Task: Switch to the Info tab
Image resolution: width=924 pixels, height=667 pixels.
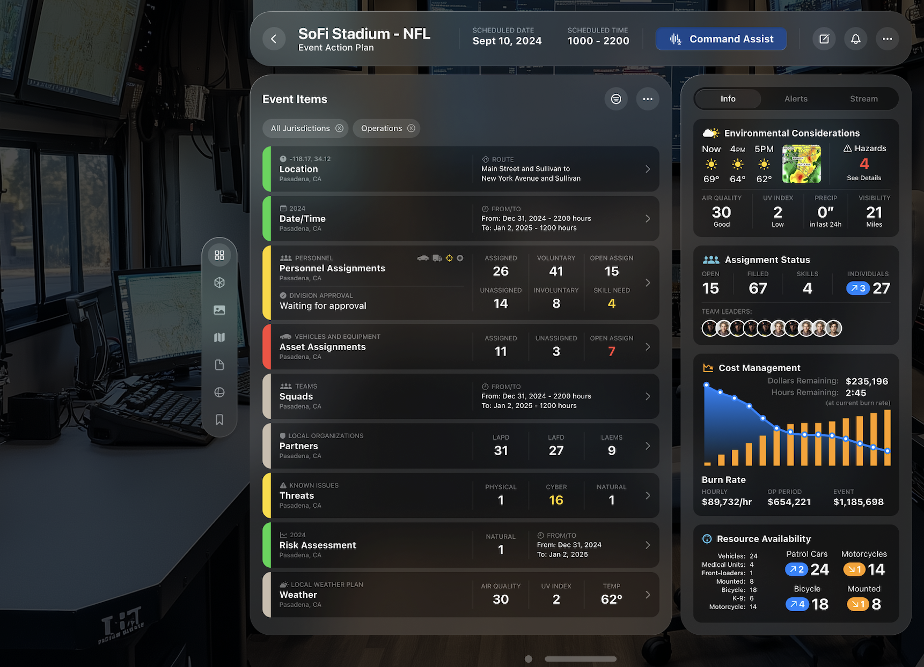Action: point(728,99)
